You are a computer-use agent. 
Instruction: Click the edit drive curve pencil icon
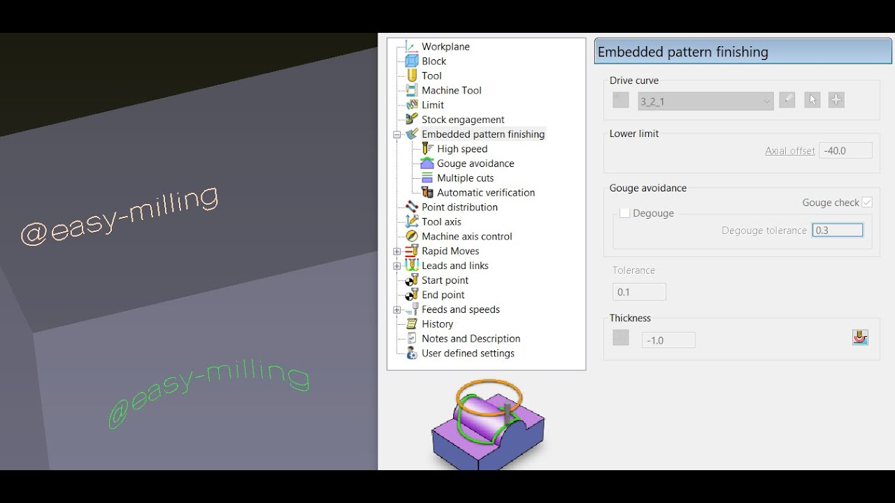tap(787, 100)
